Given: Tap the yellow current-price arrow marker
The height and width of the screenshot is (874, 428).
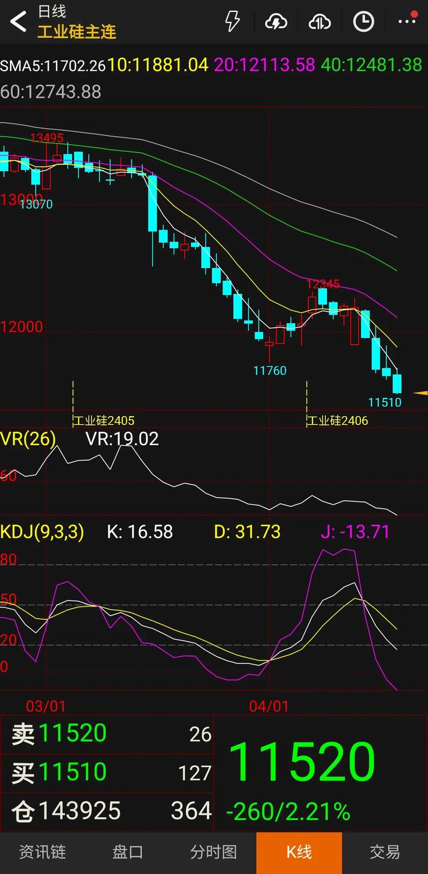Looking at the screenshot, I should pyautogui.click(x=420, y=393).
